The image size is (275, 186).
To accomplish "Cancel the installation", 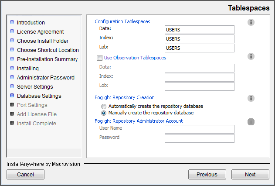I will pyautogui.click(x=26, y=175).
